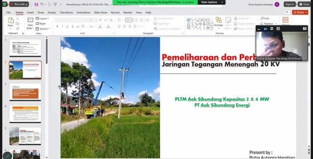The width and height of the screenshot is (313, 159).
Task: Switch to the Animations tab
Action: point(84,12)
